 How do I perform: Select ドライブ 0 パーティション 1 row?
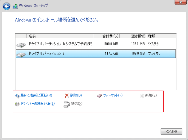96,44
